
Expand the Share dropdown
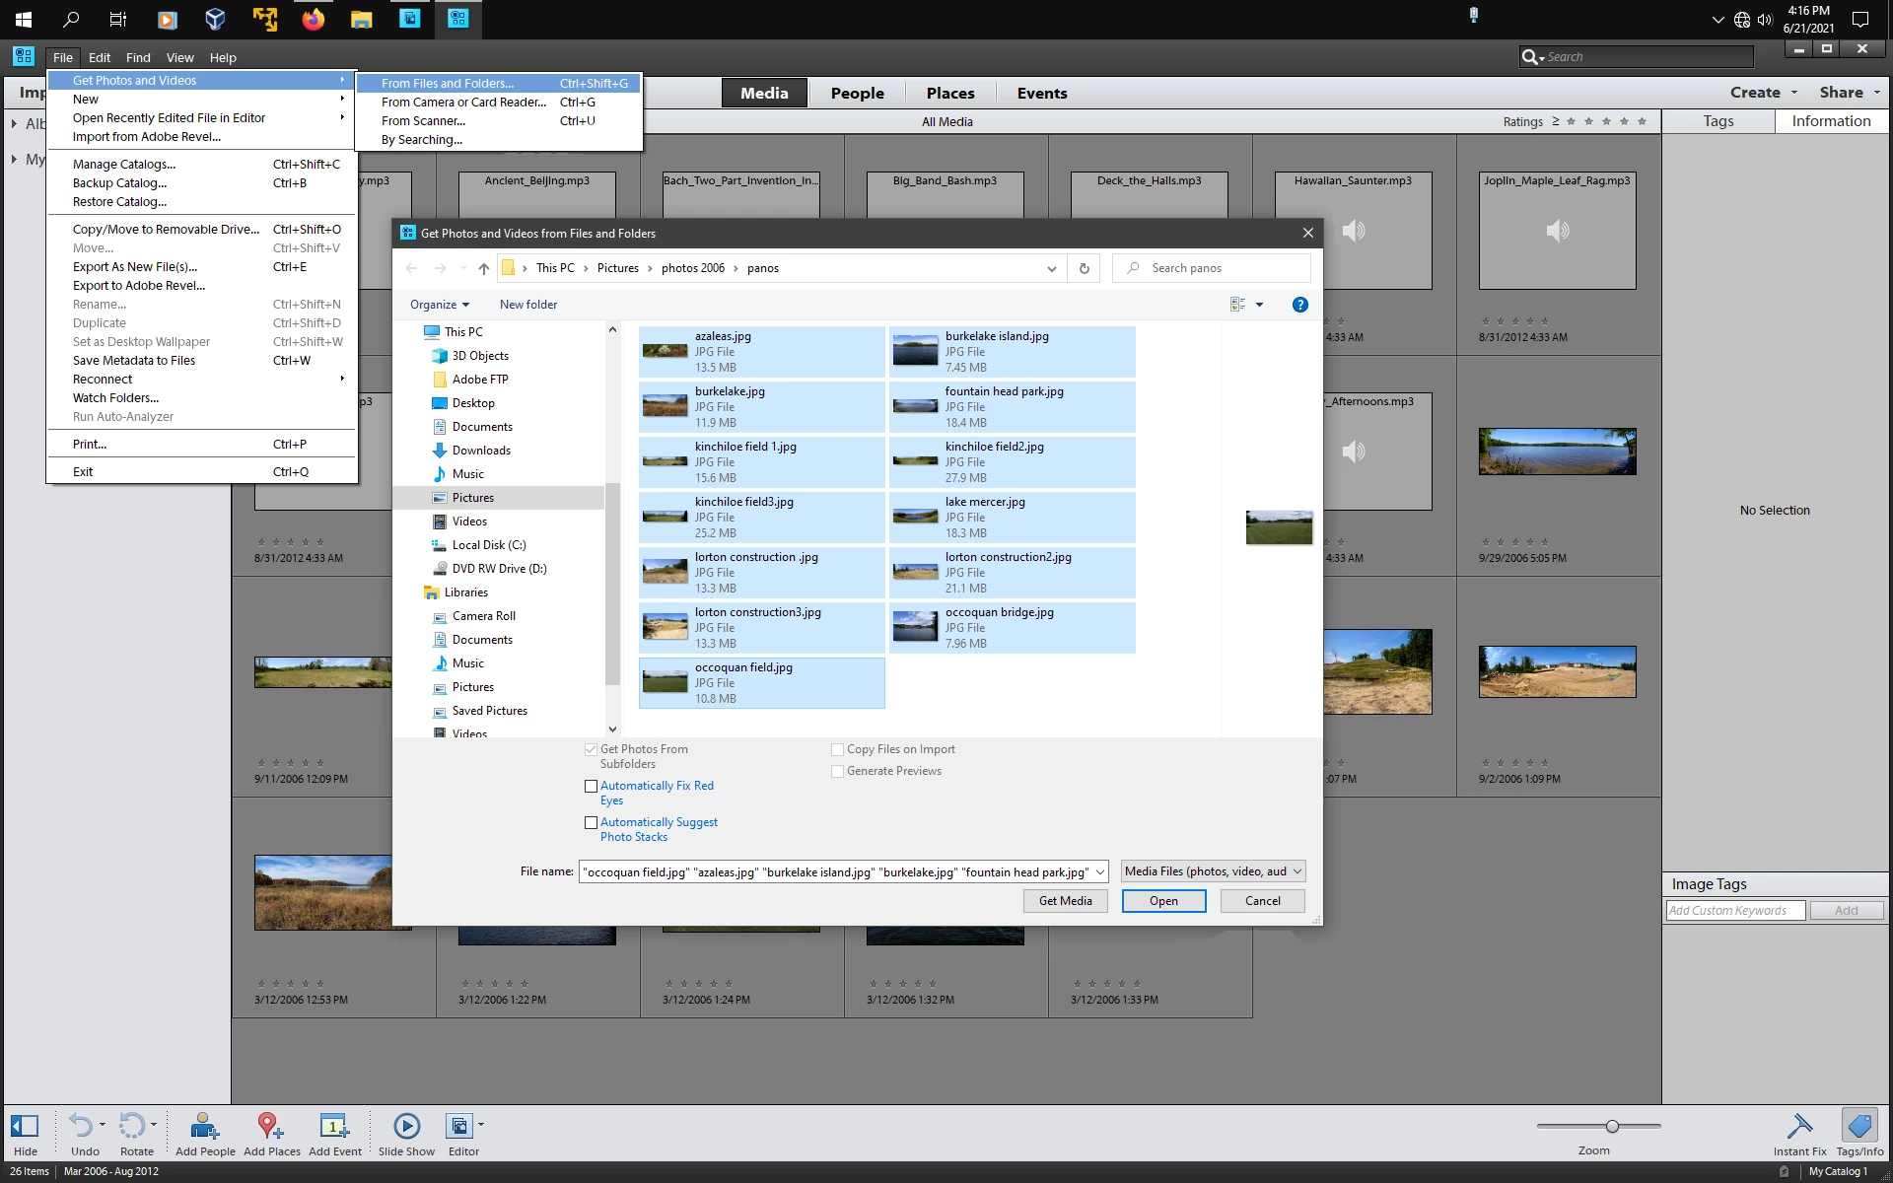pos(1850,93)
